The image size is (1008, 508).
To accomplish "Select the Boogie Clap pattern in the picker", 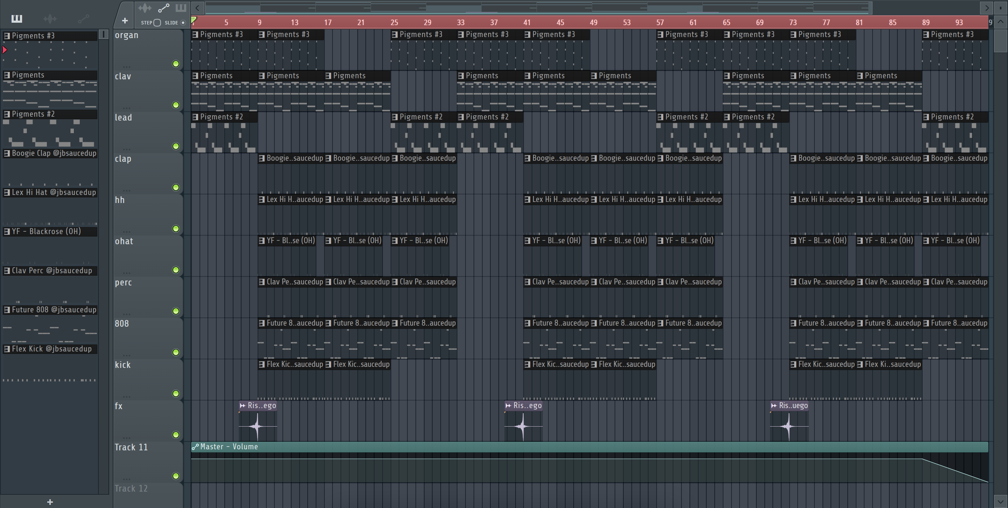I will tap(50, 153).
